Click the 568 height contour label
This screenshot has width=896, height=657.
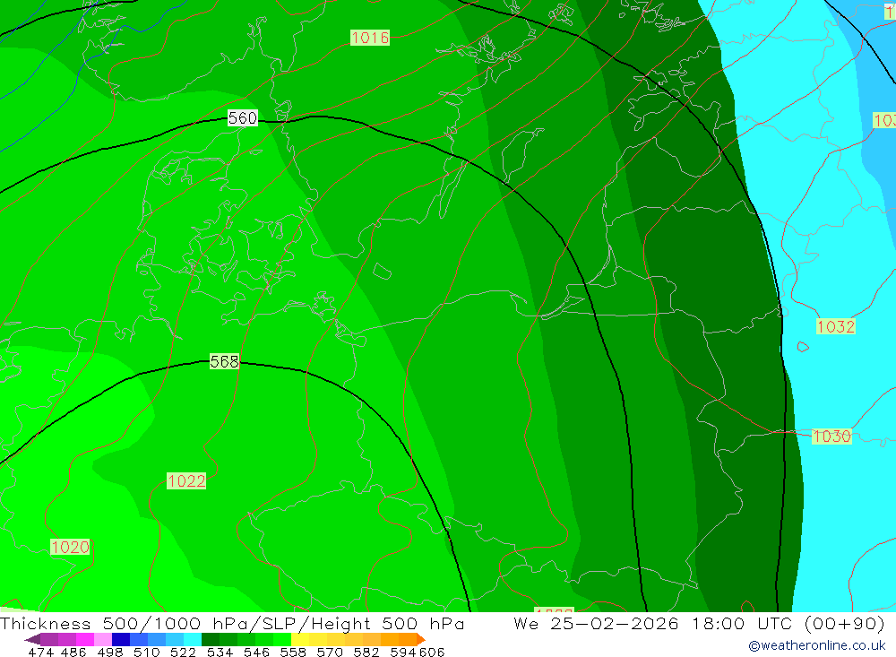tap(224, 361)
